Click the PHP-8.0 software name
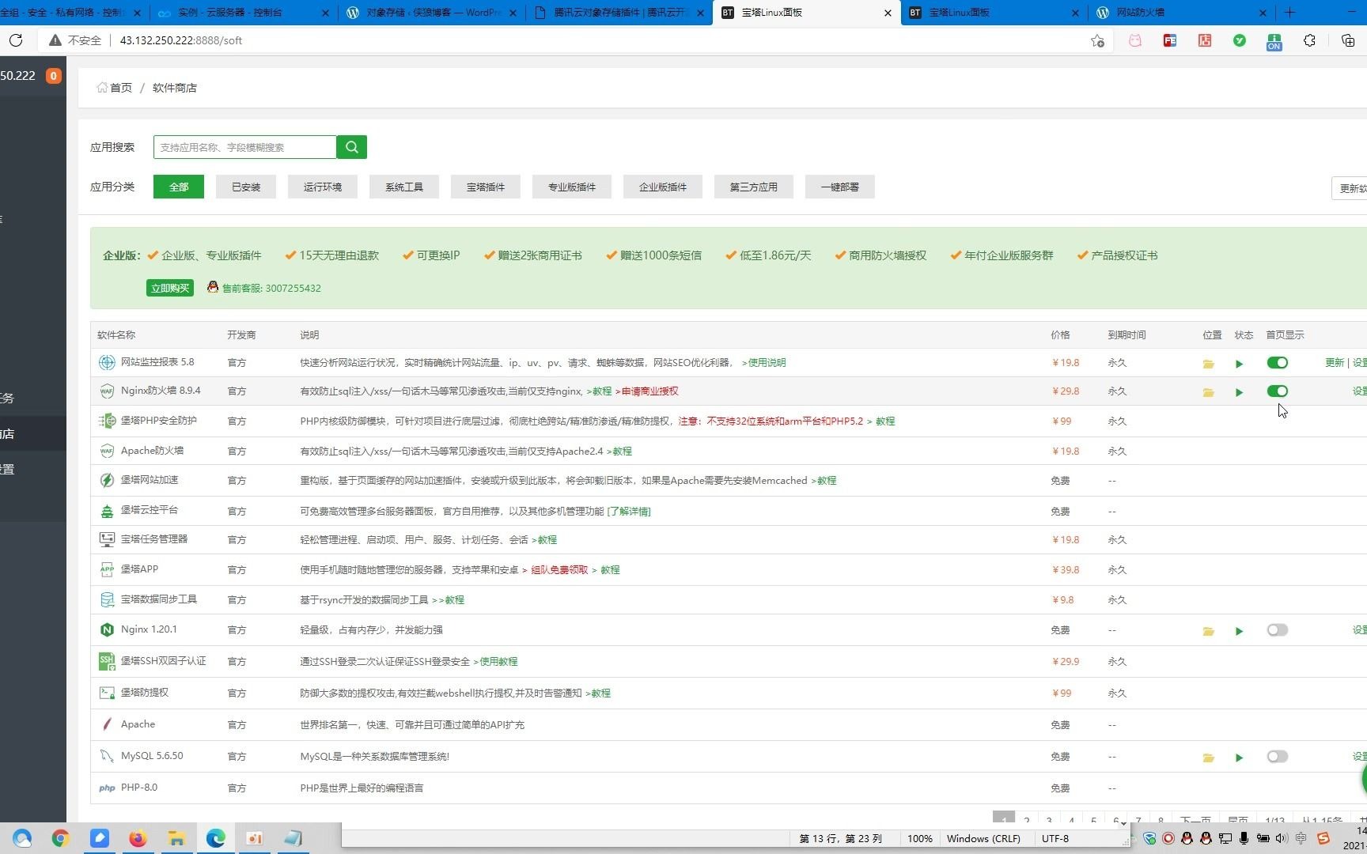The width and height of the screenshot is (1367, 854). point(139,788)
